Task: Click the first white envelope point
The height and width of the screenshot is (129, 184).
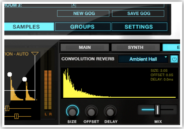Action: [10, 74]
